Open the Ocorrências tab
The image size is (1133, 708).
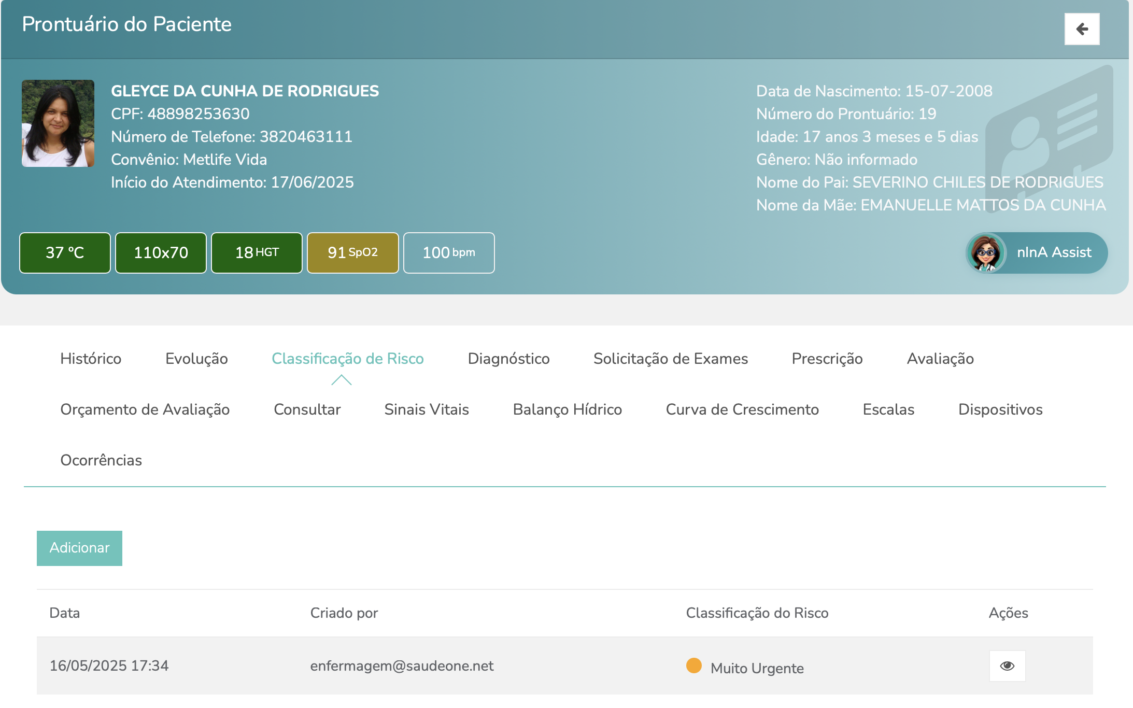coord(101,460)
